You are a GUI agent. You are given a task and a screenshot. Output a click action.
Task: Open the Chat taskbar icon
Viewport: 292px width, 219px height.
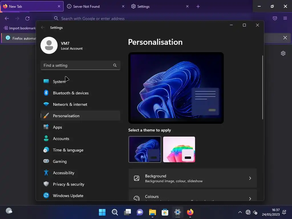140,212
